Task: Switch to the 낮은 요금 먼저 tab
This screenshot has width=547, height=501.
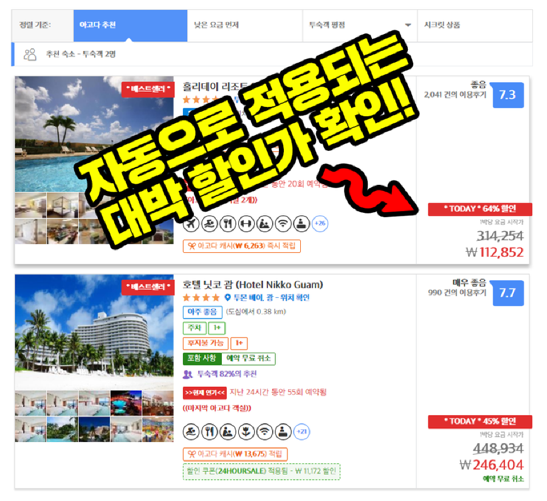Action: pyautogui.click(x=245, y=26)
